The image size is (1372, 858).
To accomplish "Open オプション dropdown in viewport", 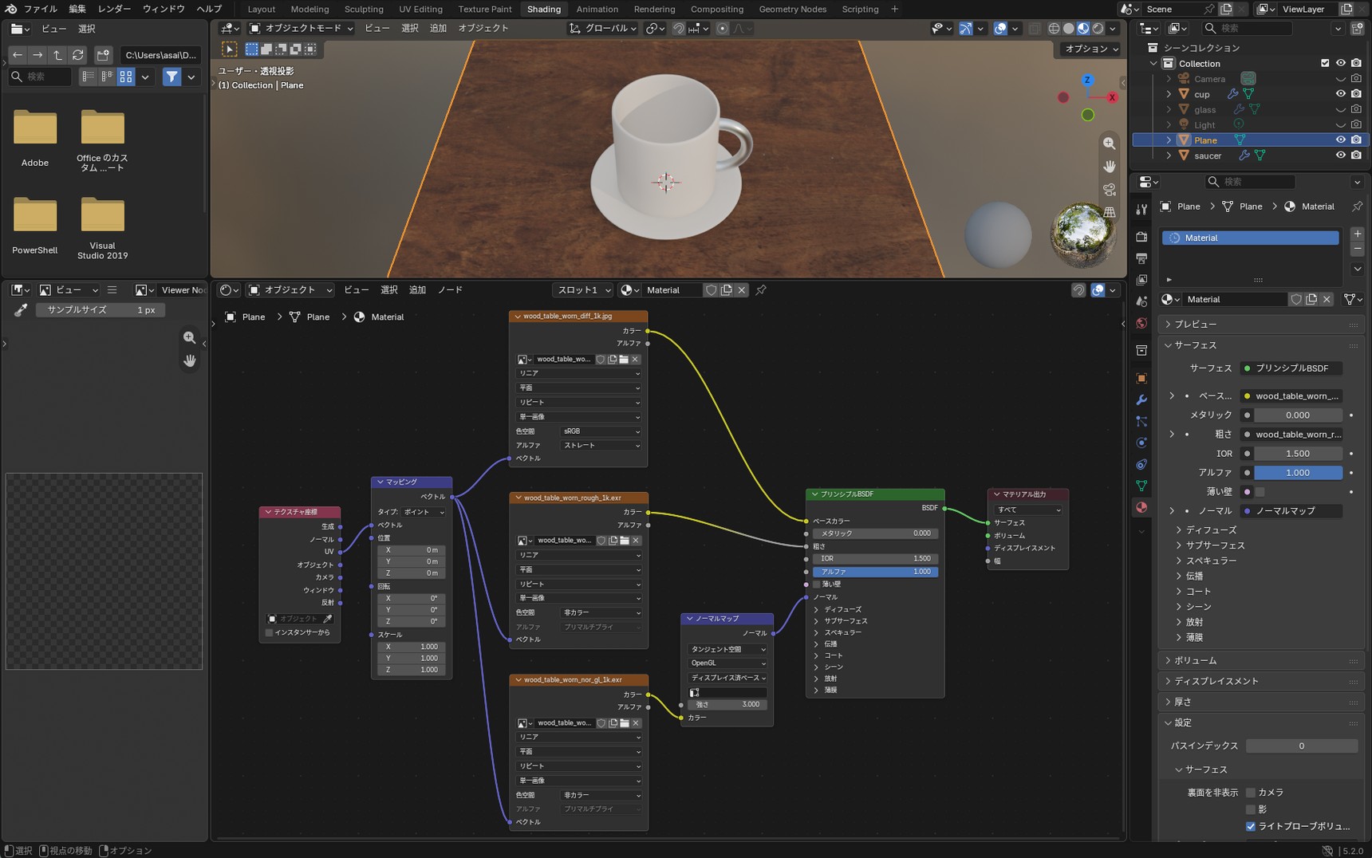I will click(1091, 49).
